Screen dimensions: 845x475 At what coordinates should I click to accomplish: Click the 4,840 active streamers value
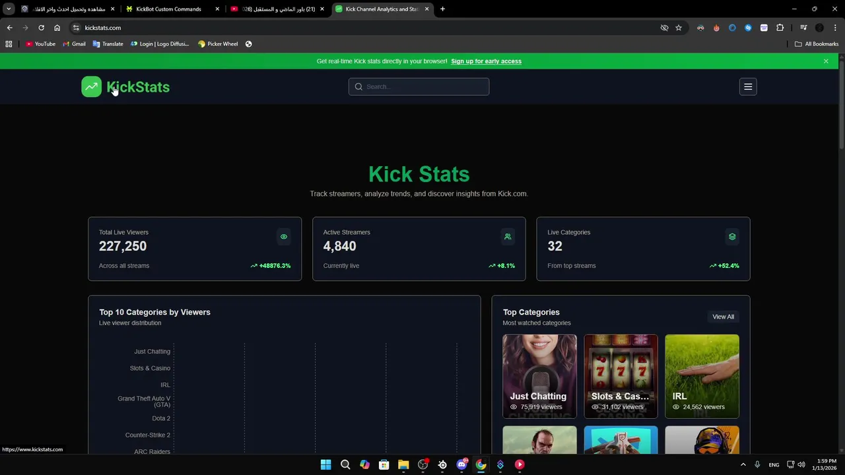click(x=339, y=246)
